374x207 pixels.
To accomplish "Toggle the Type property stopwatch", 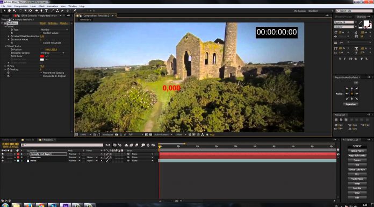I will point(12,30).
